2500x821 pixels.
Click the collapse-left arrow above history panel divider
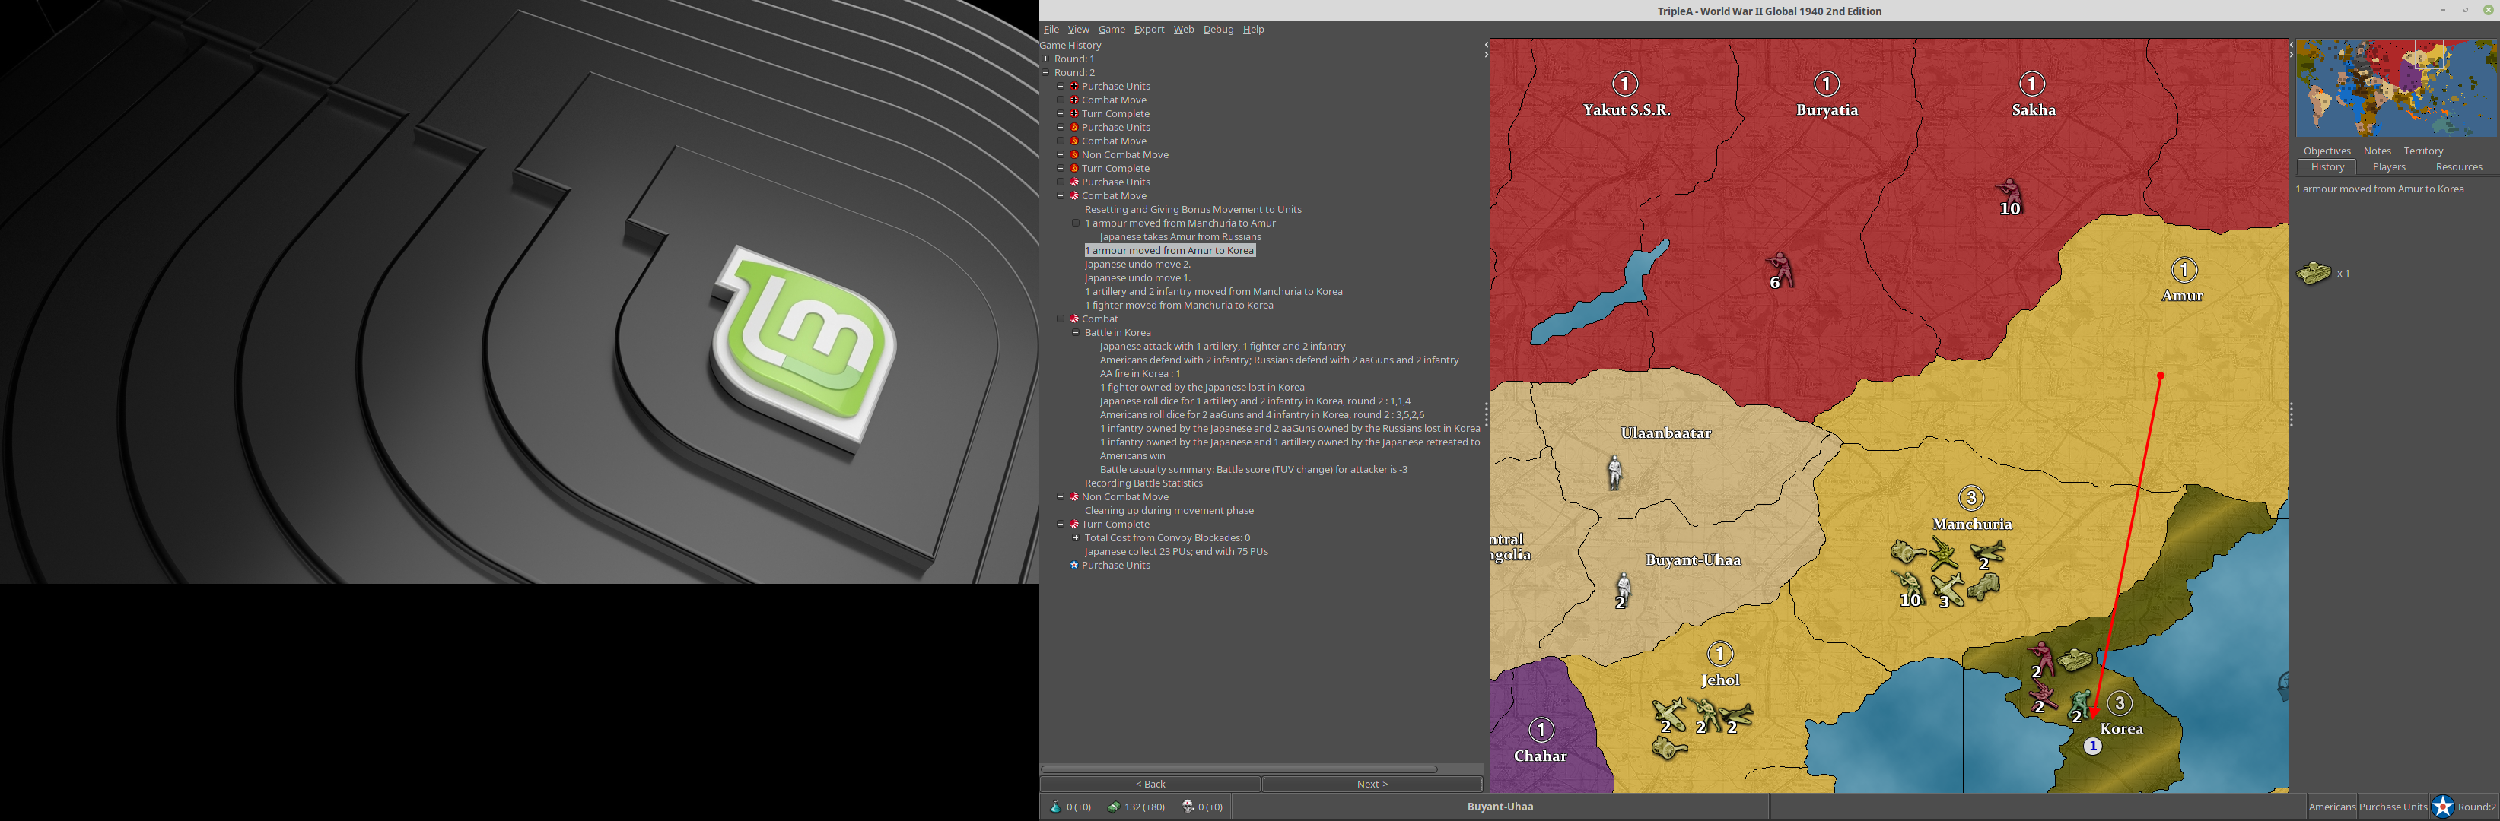pos(1486,45)
